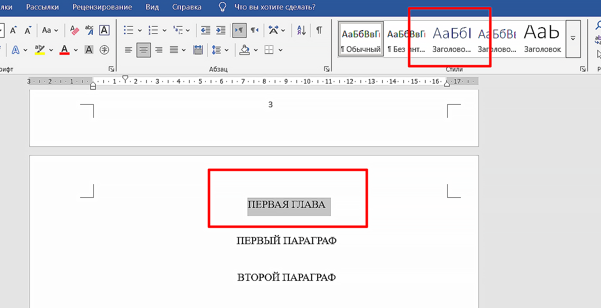Apply distributed alignment to paragraph
This screenshot has width=601, height=308.
(198, 50)
